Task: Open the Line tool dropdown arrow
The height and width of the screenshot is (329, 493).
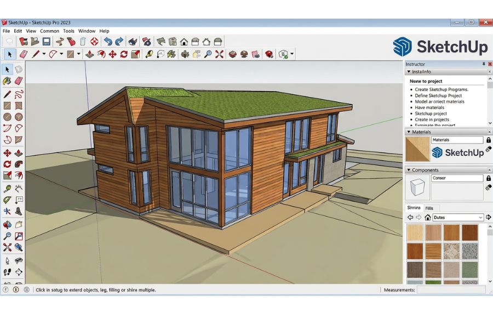Action: 44,54
